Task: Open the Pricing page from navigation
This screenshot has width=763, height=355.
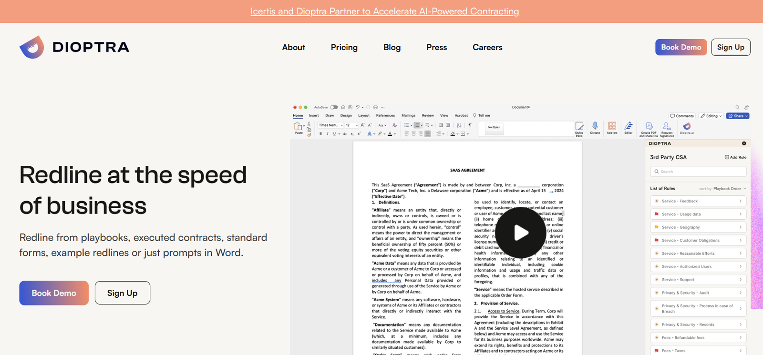Action: tap(344, 47)
